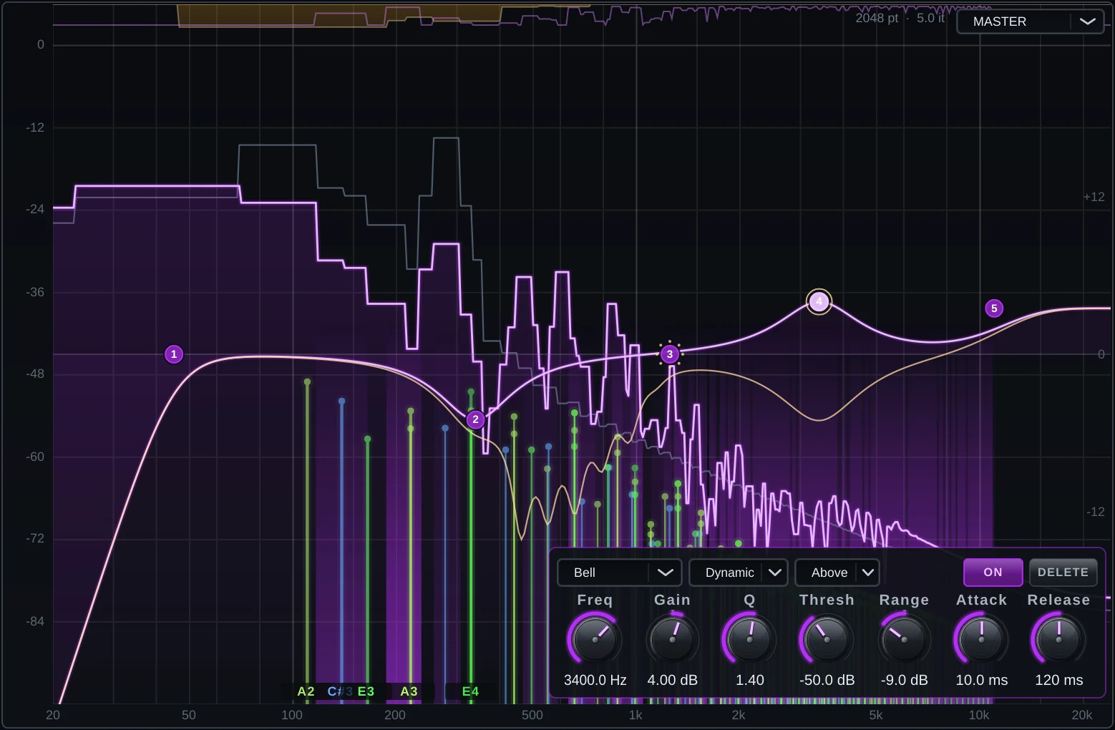Viewport: 1115px width, 730px height.
Task: Click the Q knob
Action: coord(749,638)
